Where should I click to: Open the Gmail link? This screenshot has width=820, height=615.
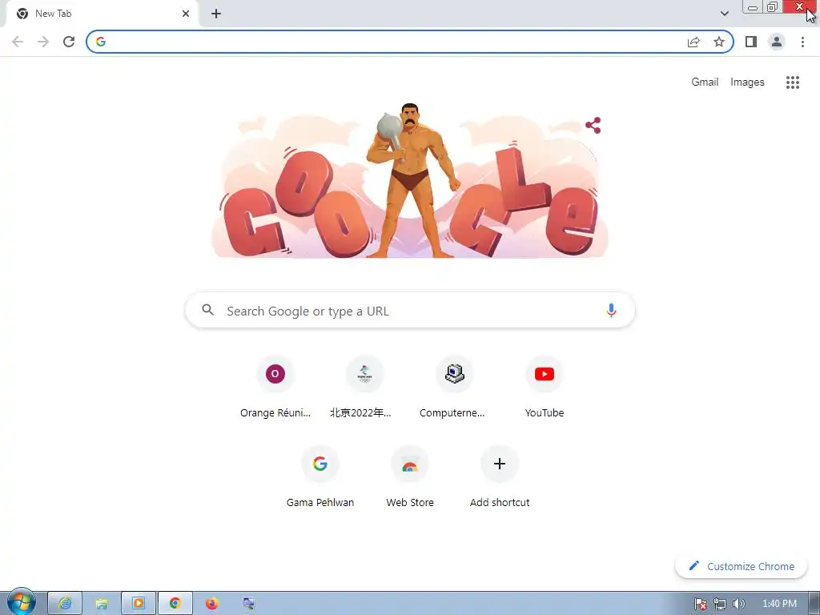pos(705,82)
